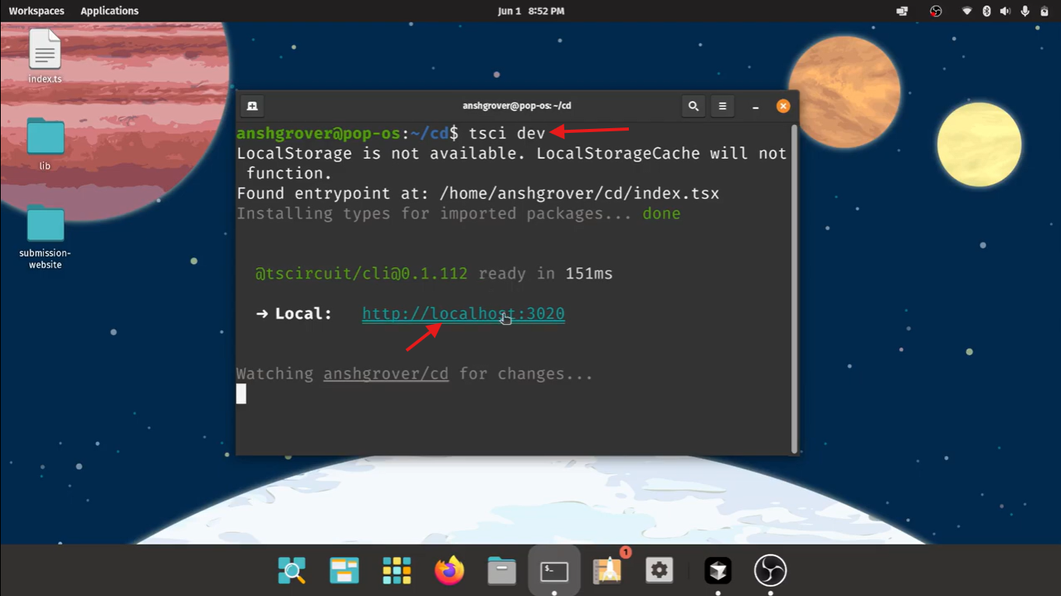Launch Firefox from the dock
The image size is (1061, 596).
pos(449,571)
